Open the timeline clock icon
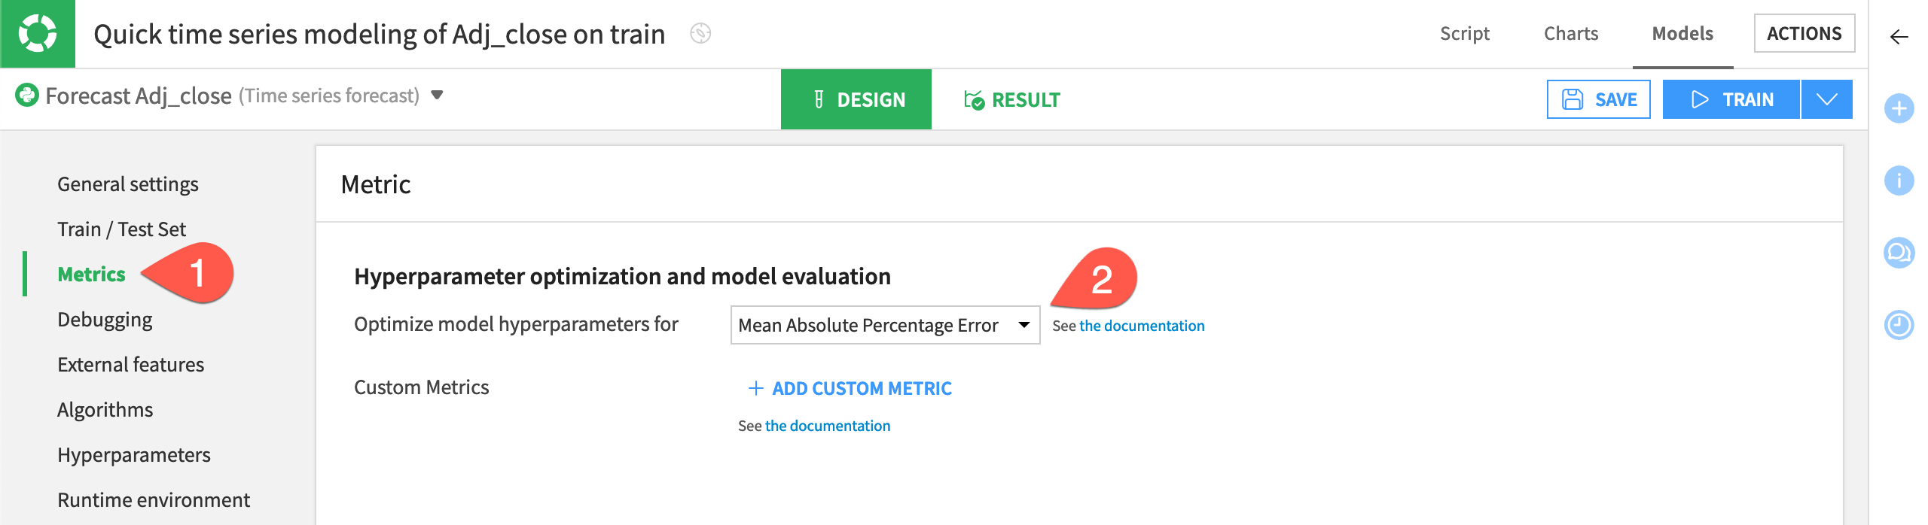 [1899, 325]
